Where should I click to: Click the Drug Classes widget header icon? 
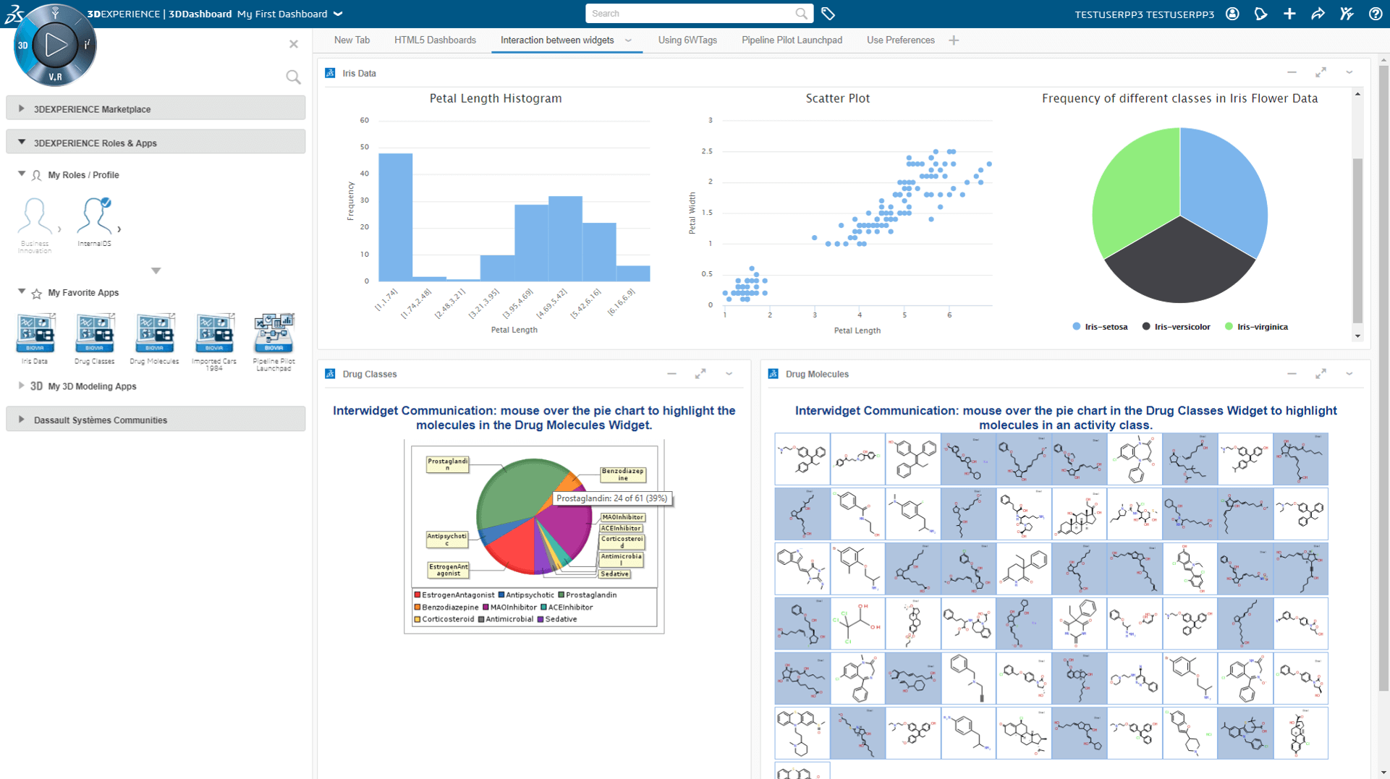pos(330,374)
